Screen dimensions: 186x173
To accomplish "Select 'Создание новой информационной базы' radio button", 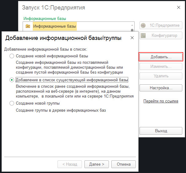I will tap(12, 56).
